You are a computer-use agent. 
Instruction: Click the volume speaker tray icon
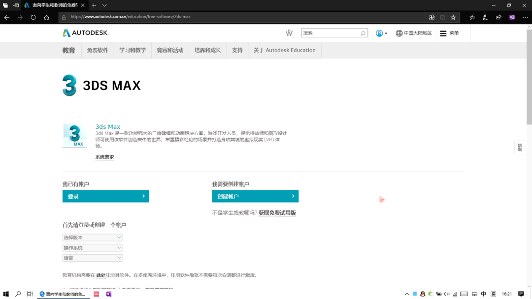click(446, 294)
